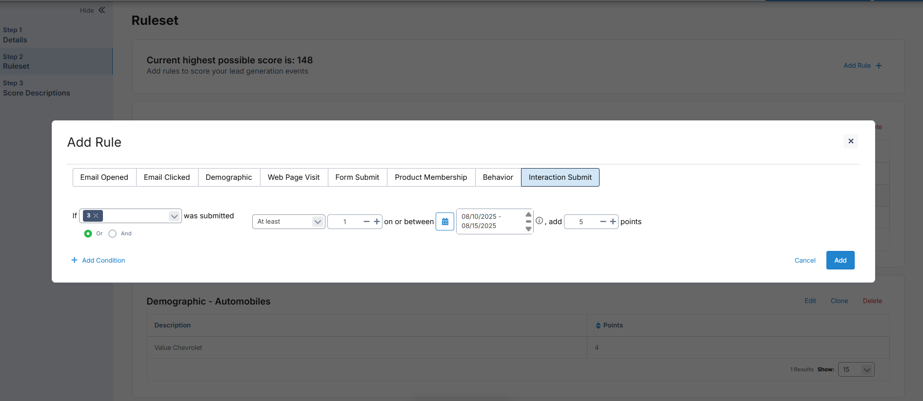Switch to the Behavior tab
Viewport: 923px width, 401px height.
point(498,177)
